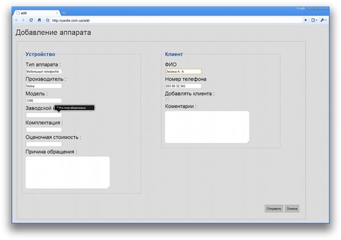Focus the 'Тип аппарата' input field

(x=43, y=71)
